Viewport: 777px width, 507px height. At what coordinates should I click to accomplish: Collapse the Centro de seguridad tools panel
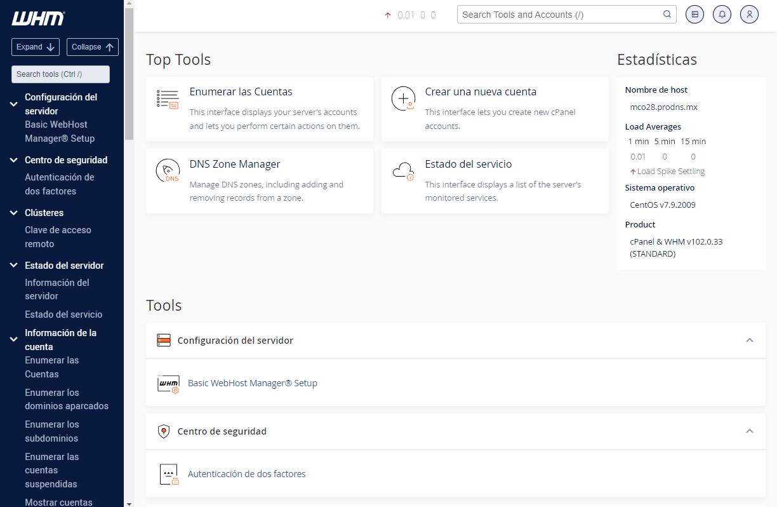point(750,431)
